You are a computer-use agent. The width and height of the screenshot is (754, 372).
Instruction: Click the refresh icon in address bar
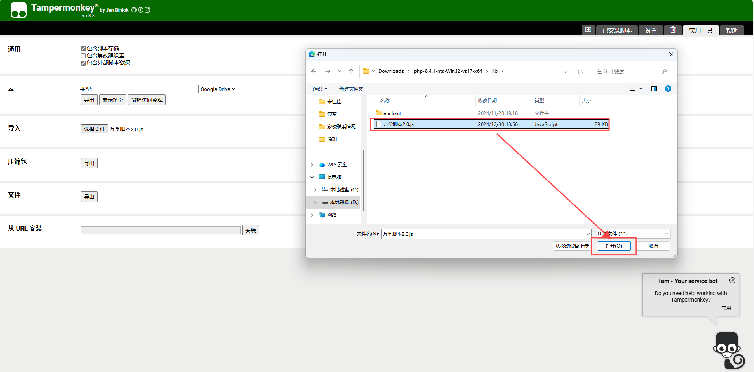pyautogui.click(x=580, y=72)
